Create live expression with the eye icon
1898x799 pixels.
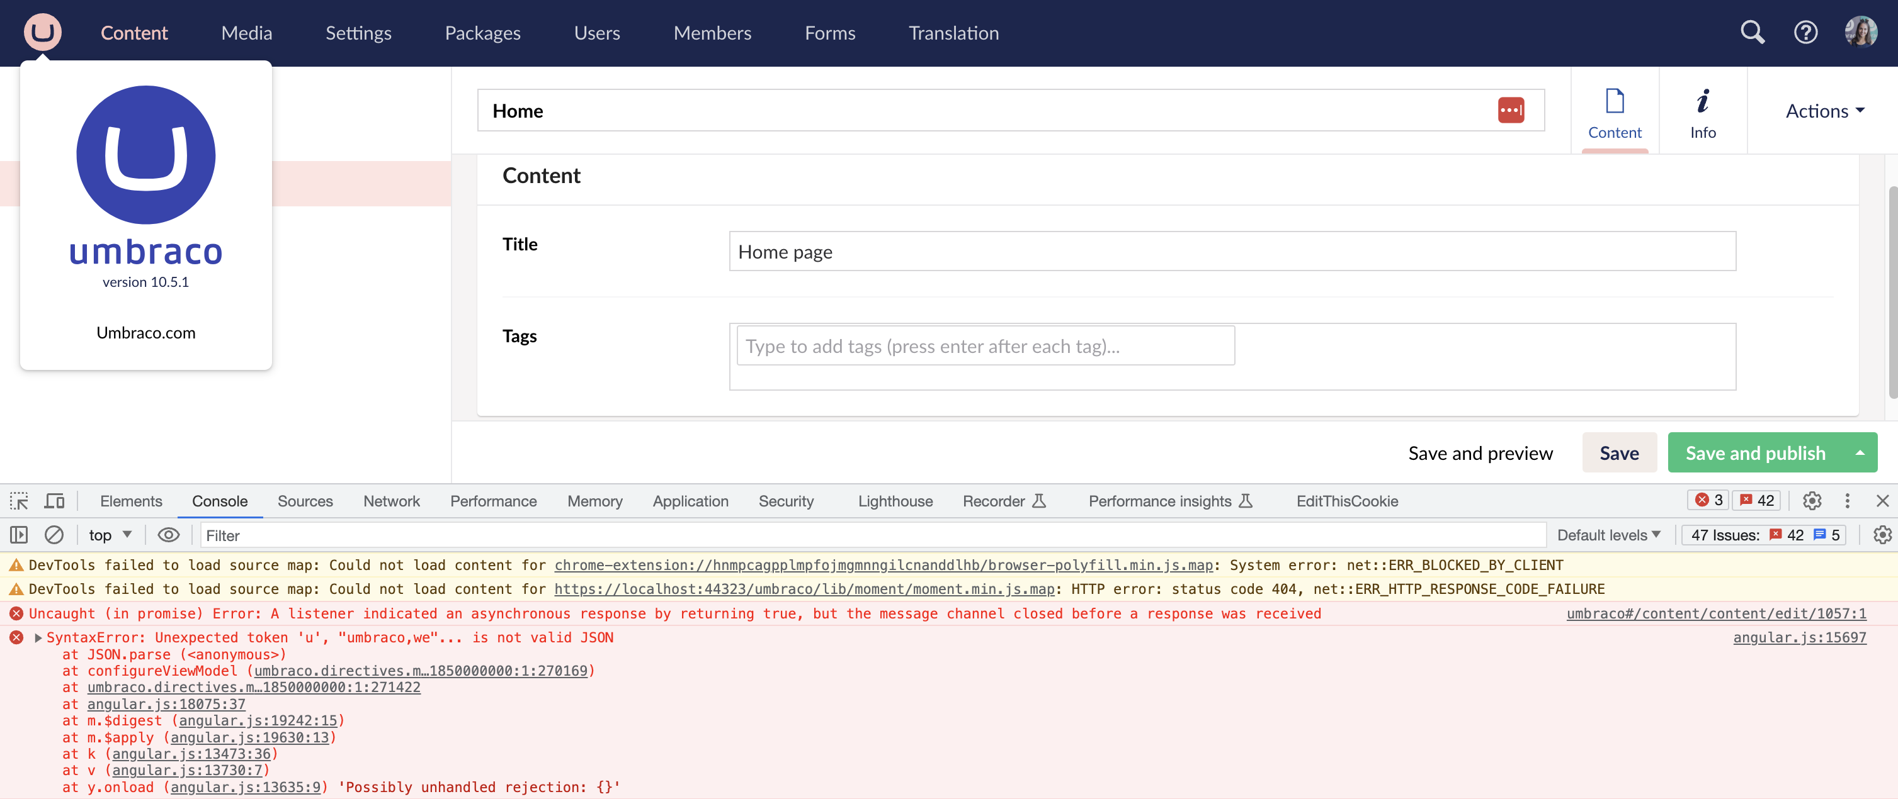(169, 535)
